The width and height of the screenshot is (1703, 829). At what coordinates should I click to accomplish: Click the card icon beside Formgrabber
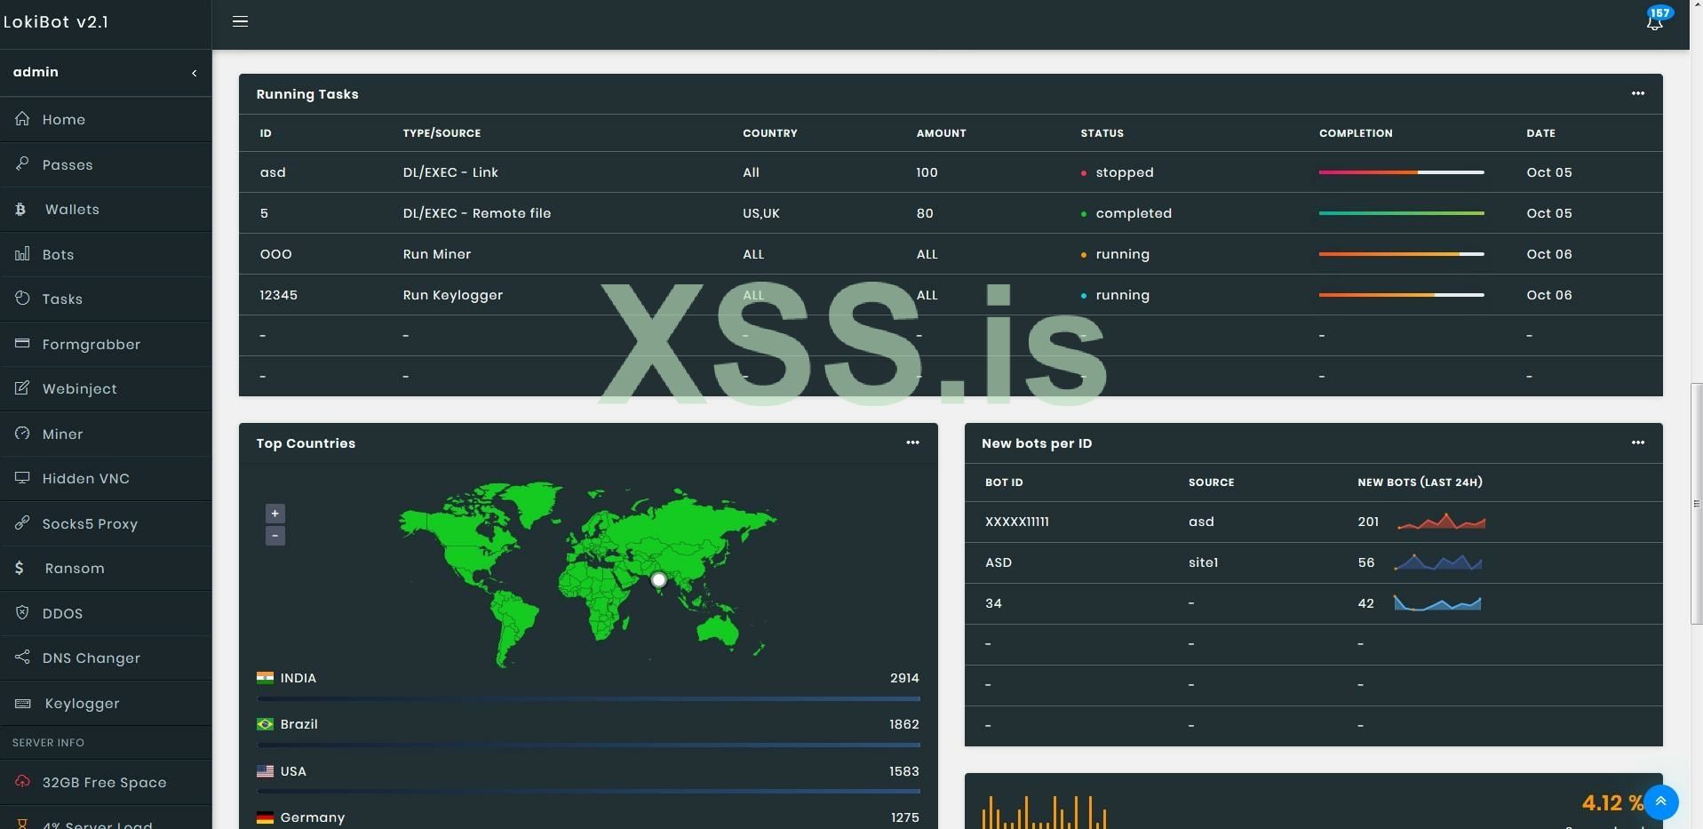tap(22, 344)
